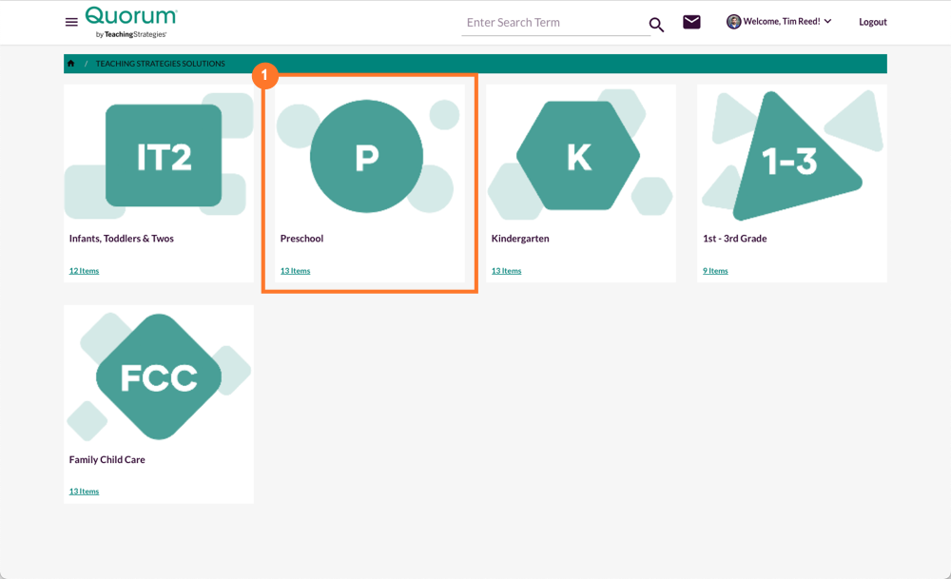Select the FCC diamond thumbnail

click(158, 375)
